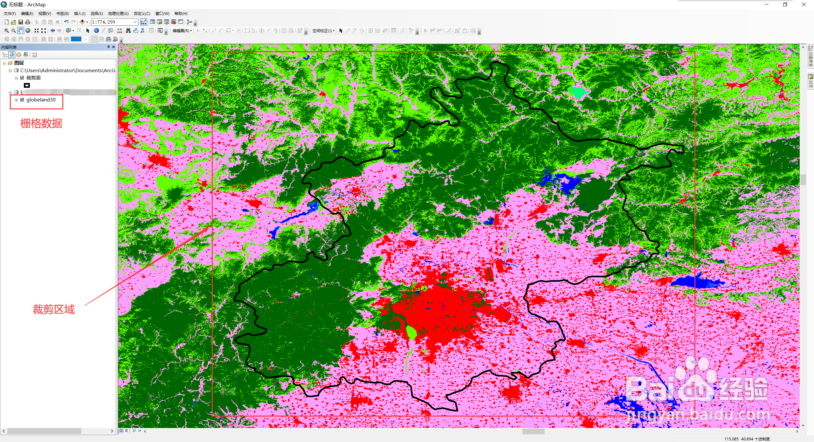Activate the Identify tool

pos(96,31)
